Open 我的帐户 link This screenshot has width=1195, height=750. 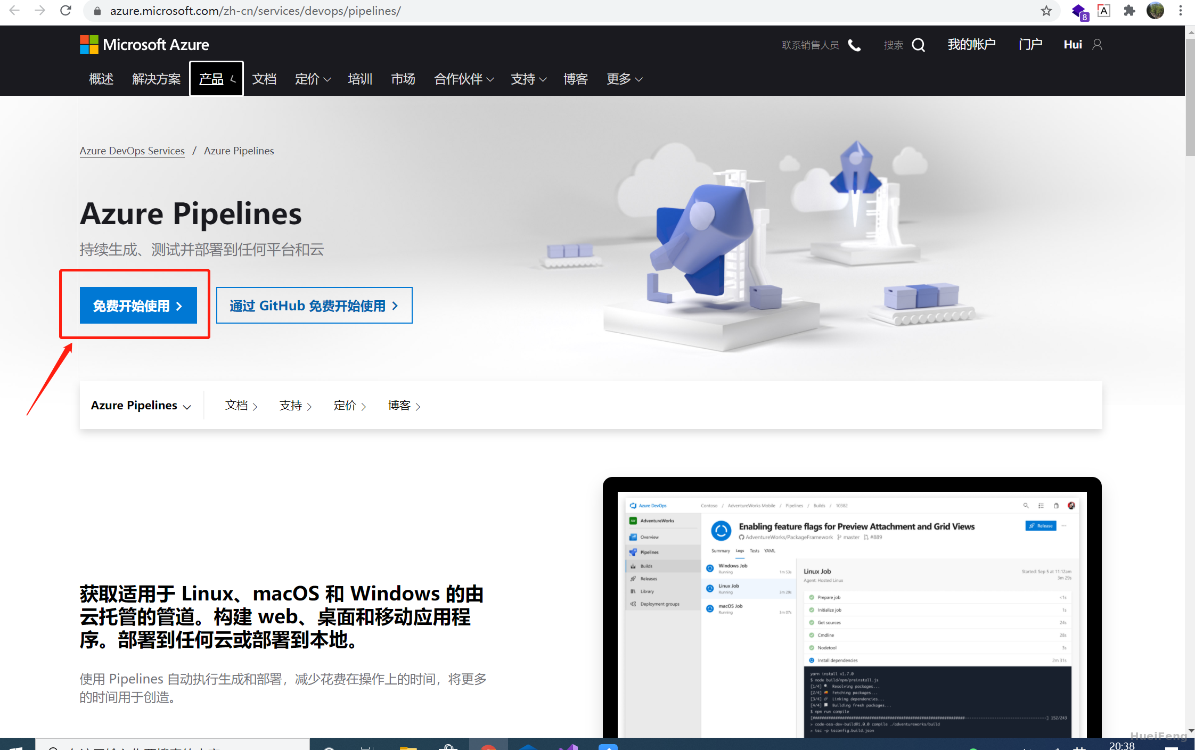click(x=971, y=45)
